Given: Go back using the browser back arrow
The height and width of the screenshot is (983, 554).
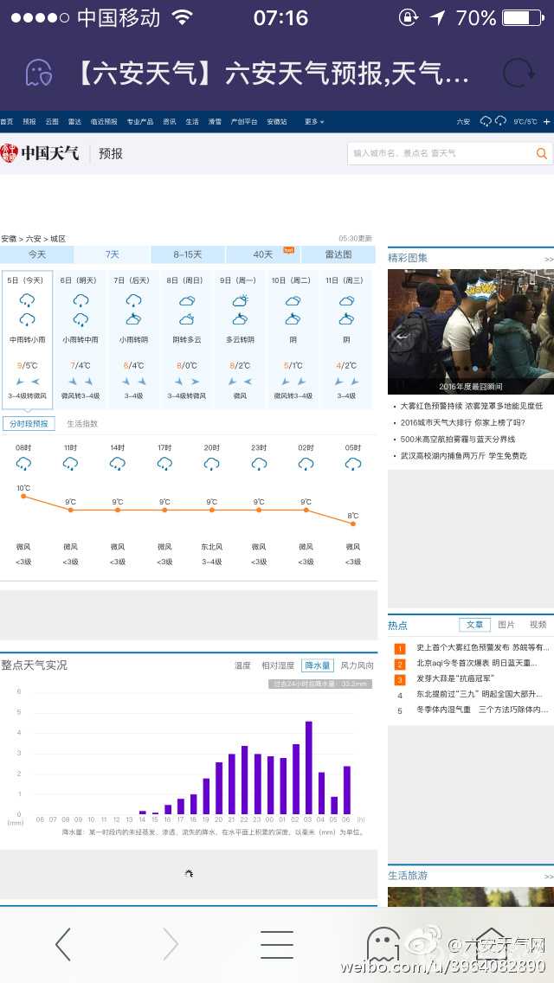Looking at the screenshot, I should tap(62, 944).
